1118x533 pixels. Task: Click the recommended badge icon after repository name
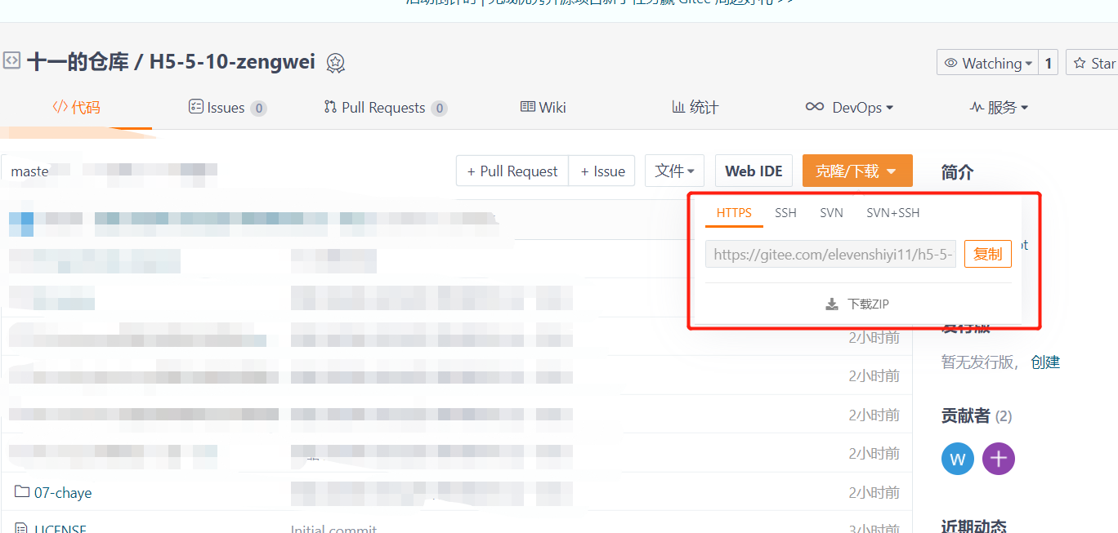[336, 63]
